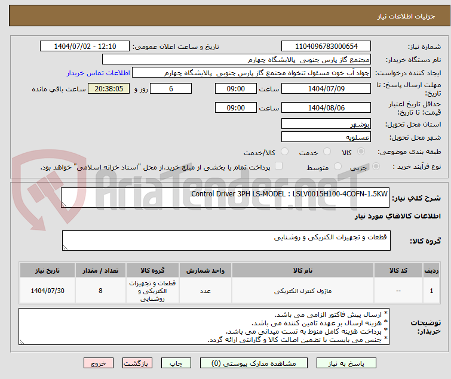
Task: Click the اطلاعات کالاهای مورد نیاز heading
Action: [397, 216]
